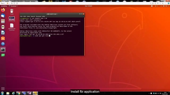Open Windows Explorer from the taskbar
Viewport: 170px width, 95px height.
tap(8, 93)
